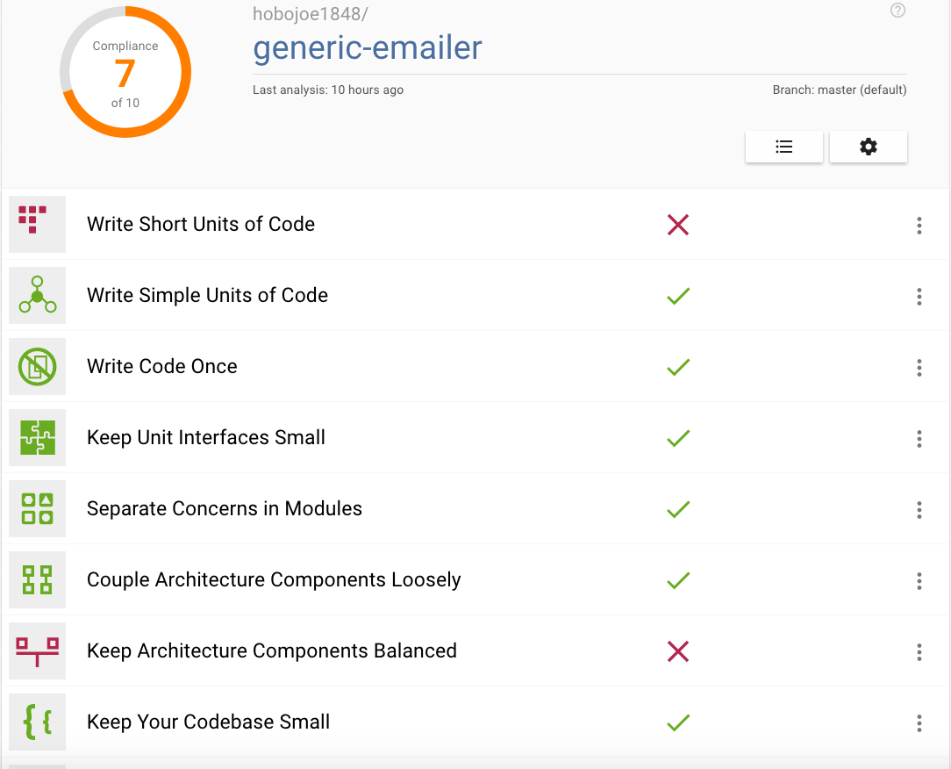Viewport: 951px width, 769px height.
Task: Click the Write Simple Units of Code tree icon
Action: [37, 296]
